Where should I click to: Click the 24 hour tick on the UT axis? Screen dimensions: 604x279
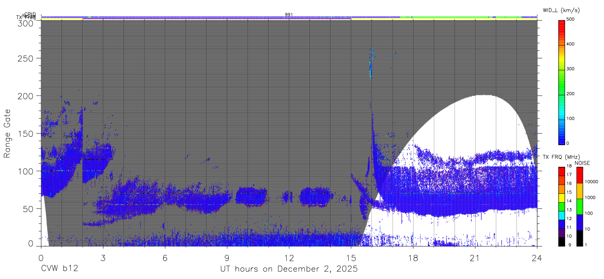click(x=537, y=257)
